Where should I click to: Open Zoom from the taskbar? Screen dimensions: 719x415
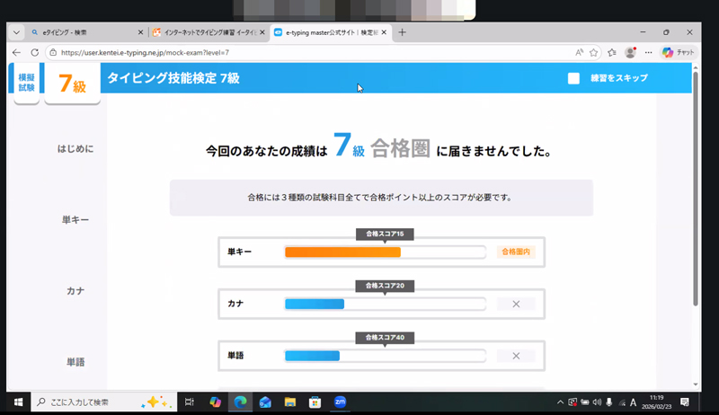pos(341,402)
